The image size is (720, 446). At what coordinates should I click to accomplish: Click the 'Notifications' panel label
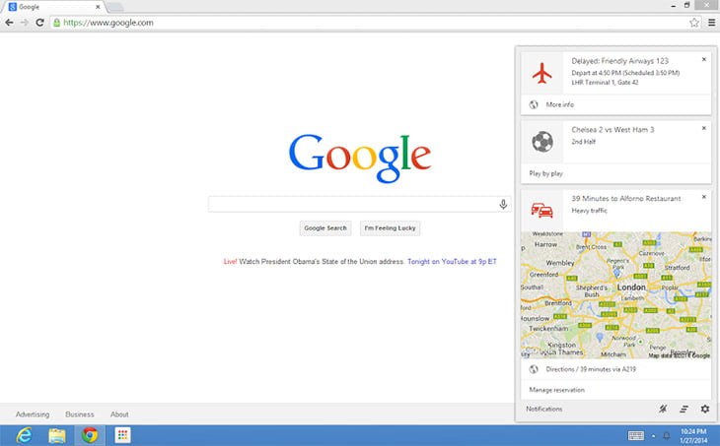[544, 409]
